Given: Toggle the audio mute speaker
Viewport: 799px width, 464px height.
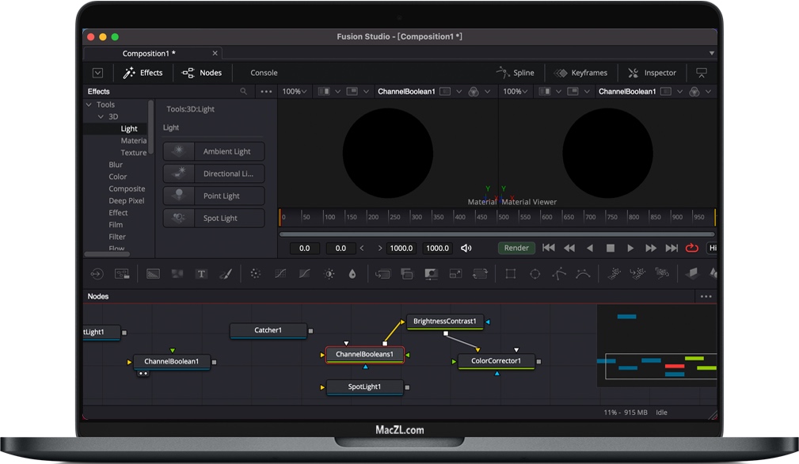Looking at the screenshot, I should 466,248.
